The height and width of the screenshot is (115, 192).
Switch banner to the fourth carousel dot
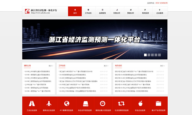(156, 55)
